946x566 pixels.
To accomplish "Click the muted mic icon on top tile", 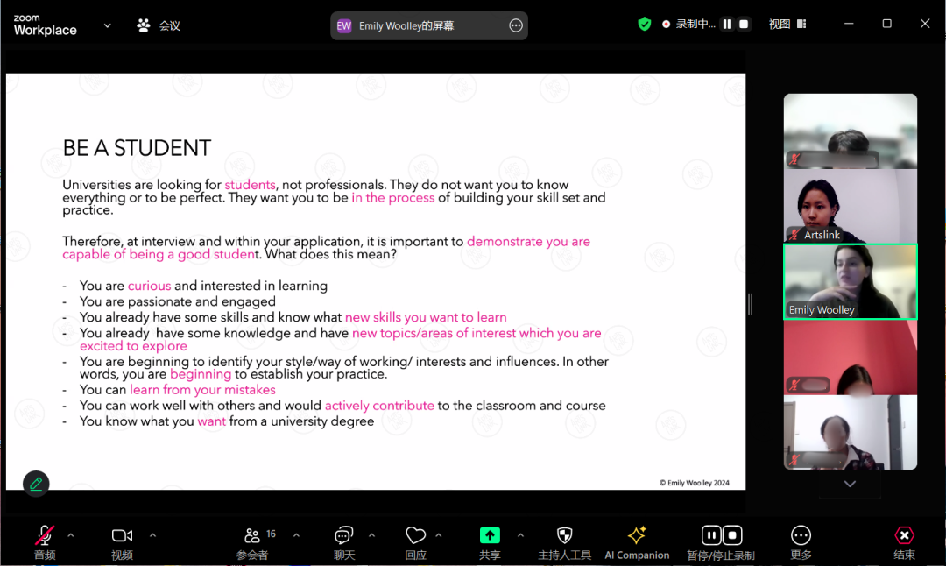I will [x=794, y=159].
